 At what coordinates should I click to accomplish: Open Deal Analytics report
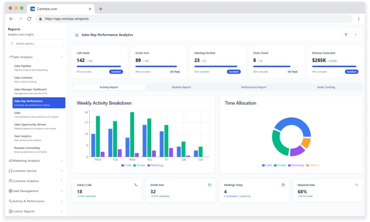click(39, 138)
